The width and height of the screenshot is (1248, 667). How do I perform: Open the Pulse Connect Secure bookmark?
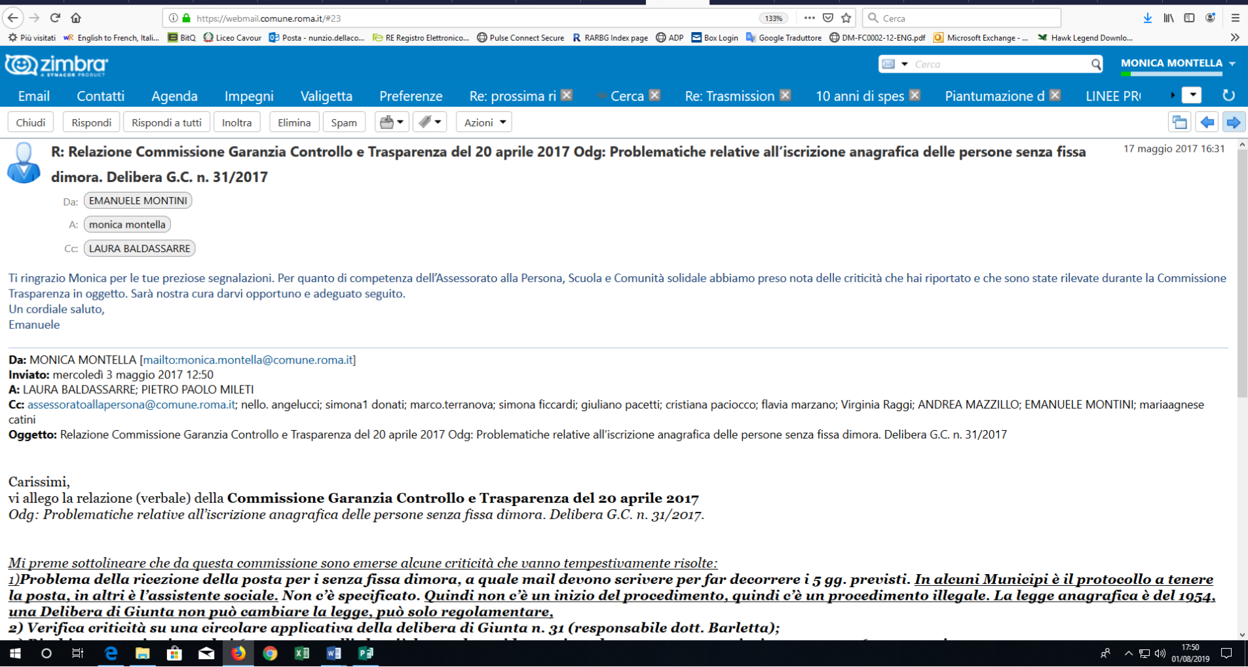pyautogui.click(x=520, y=38)
